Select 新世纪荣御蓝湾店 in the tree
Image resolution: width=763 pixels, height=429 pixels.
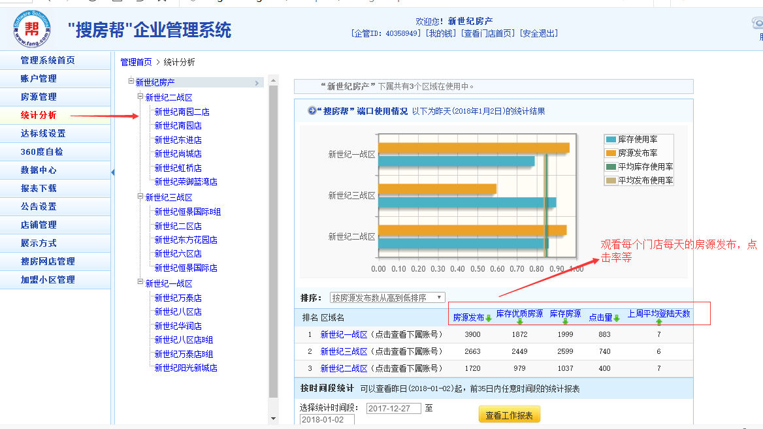pyautogui.click(x=186, y=182)
